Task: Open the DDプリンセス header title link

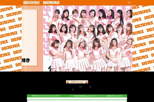Action: pos(51,3)
